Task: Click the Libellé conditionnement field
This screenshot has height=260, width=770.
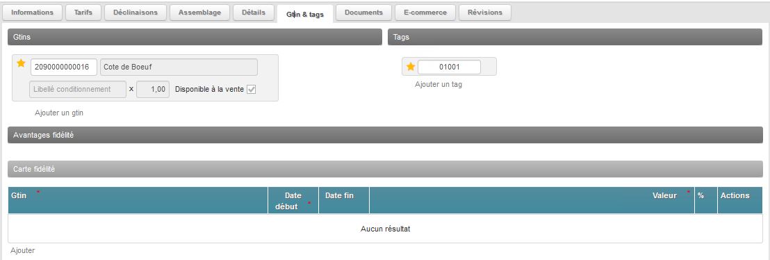Action: pos(79,90)
